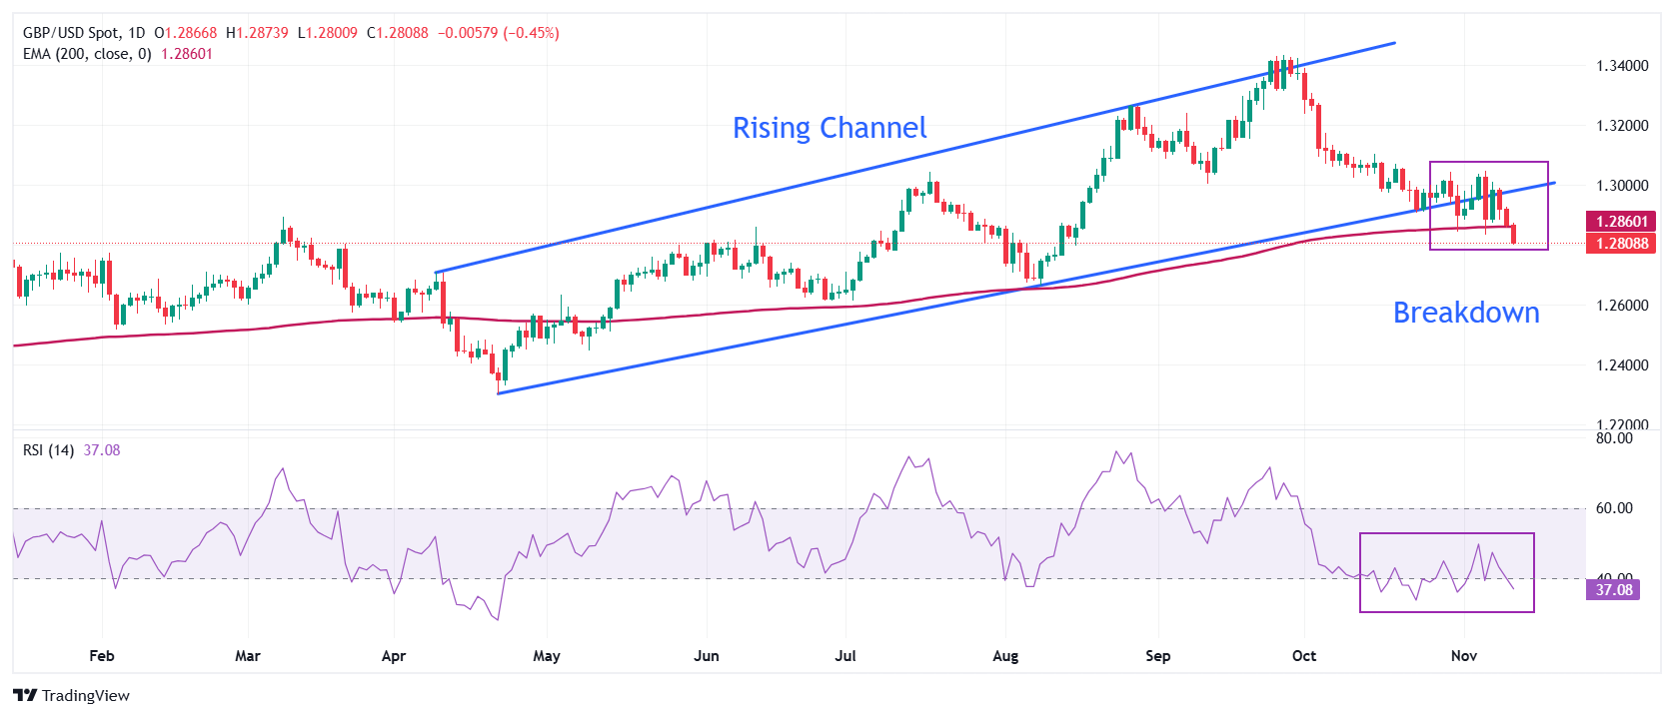Select the -0.45% change value in header

tap(531, 33)
